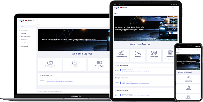Click Voertuigen card label on tablet
This screenshot has width=203, height=102.
pos(154,57)
